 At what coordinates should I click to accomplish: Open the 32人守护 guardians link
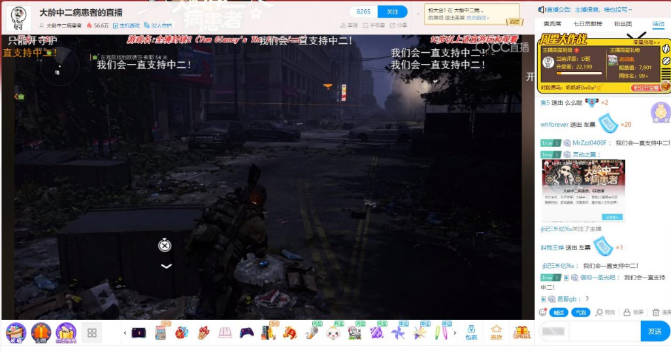tap(158, 25)
